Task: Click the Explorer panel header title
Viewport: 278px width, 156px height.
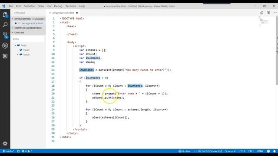Action: (x=20, y=13)
